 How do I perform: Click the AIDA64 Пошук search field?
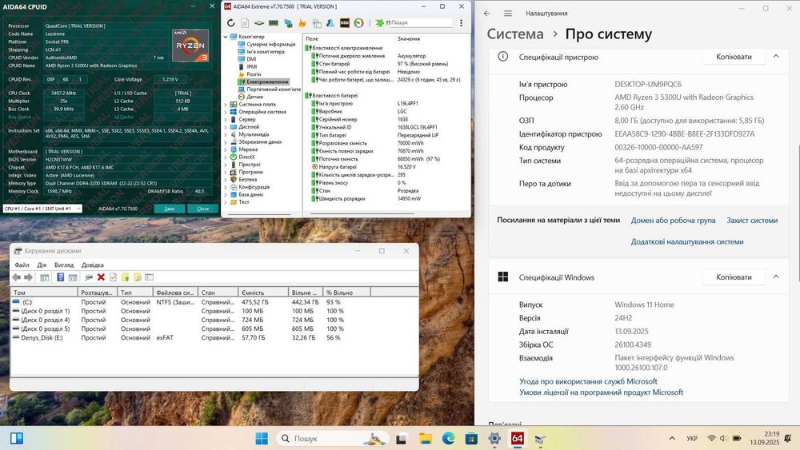click(421, 23)
